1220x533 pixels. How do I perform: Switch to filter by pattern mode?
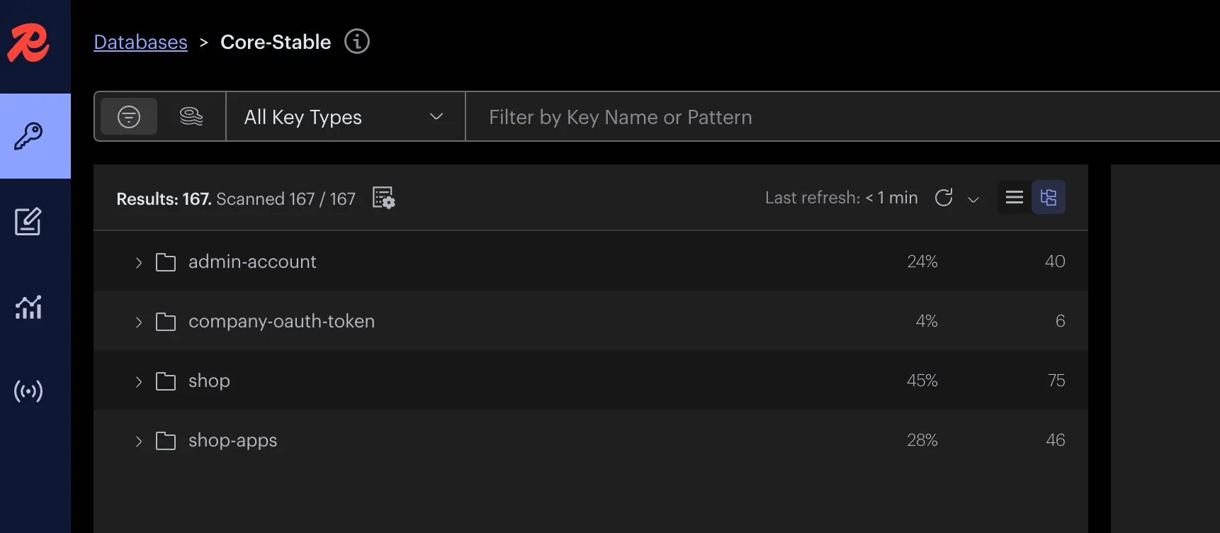[x=129, y=117]
